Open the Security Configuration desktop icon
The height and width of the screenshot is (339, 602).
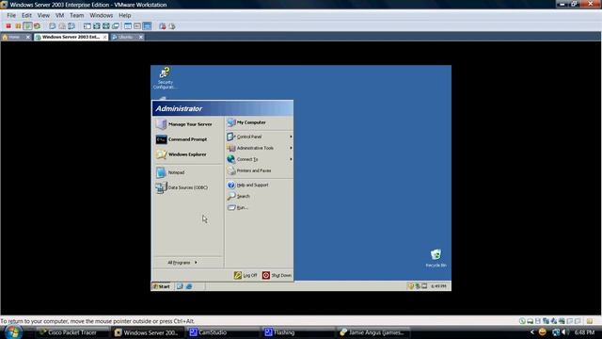click(x=165, y=78)
